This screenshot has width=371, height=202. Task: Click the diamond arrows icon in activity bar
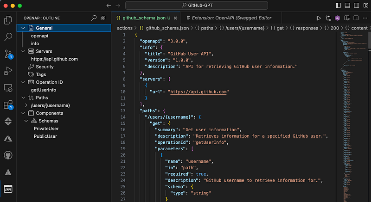click(8, 122)
